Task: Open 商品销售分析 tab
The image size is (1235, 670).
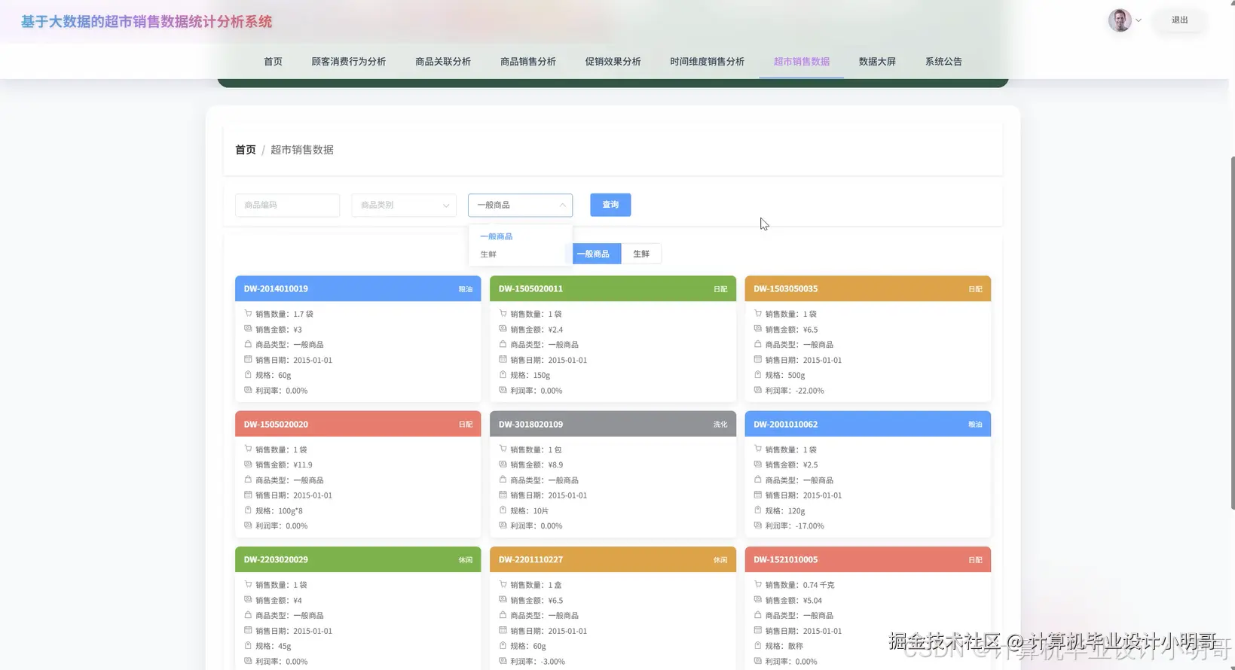Action: pos(528,62)
